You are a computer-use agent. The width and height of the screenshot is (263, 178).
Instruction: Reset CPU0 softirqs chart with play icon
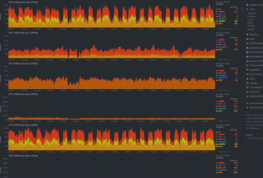click(x=222, y=29)
